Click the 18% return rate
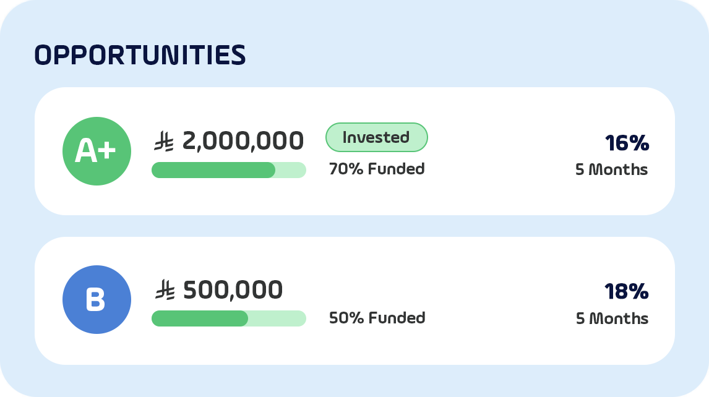Viewport: 709px width, 397px height. (627, 292)
